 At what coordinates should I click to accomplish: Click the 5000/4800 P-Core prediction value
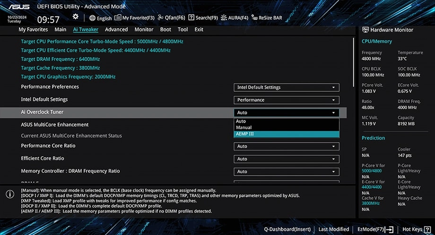372,171
